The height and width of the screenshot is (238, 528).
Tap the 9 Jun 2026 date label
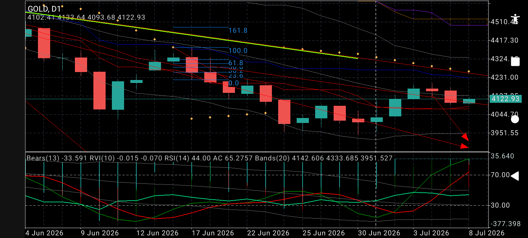[x=100, y=233]
